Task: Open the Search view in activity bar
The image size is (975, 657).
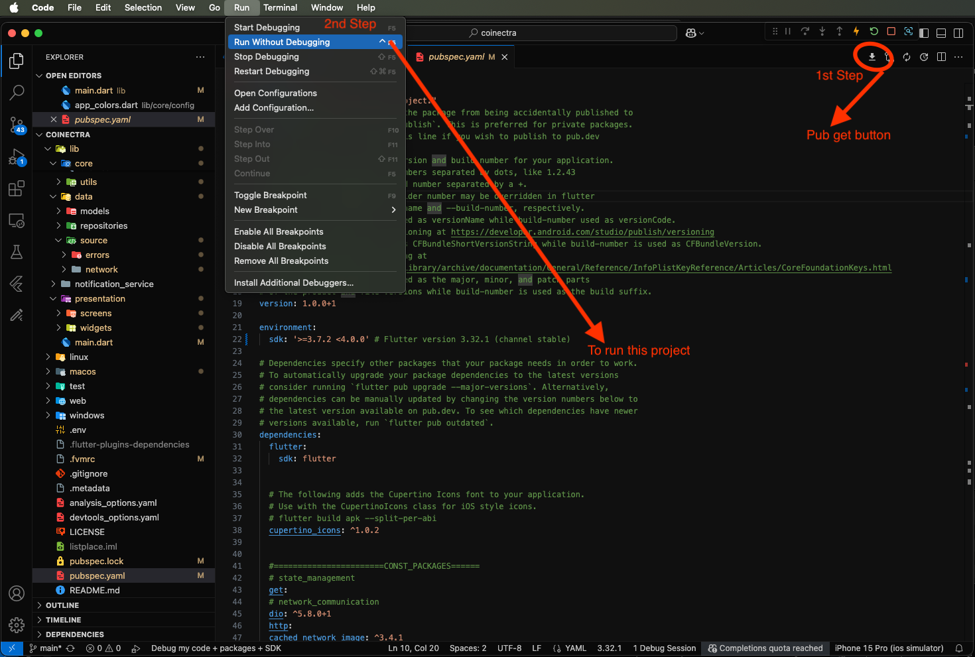Action: (17, 92)
